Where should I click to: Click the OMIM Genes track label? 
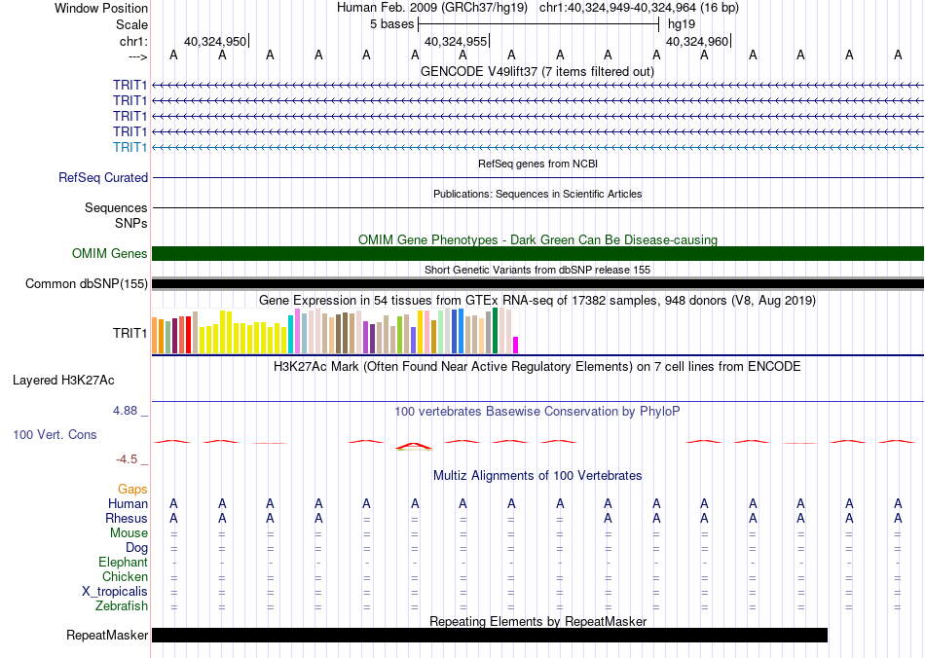110,254
